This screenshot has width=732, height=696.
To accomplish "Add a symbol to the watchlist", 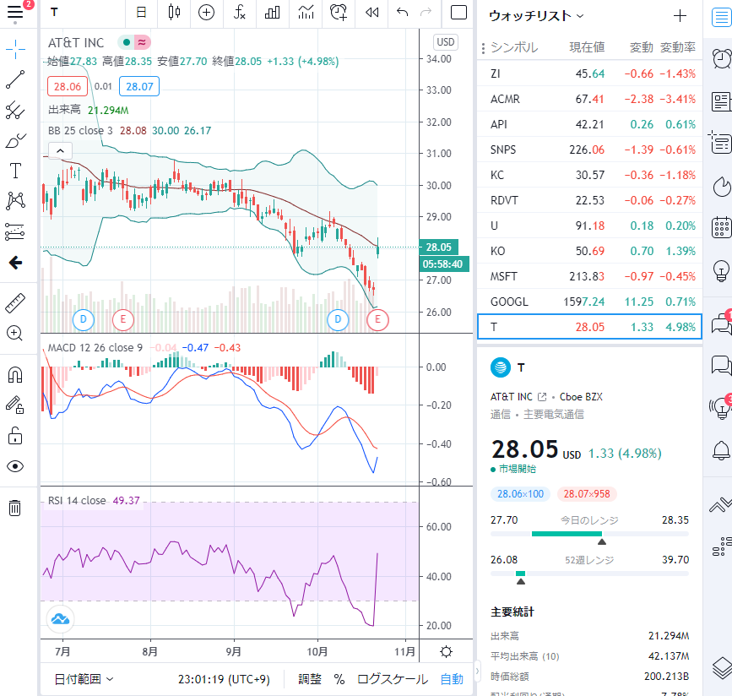I will pyautogui.click(x=680, y=16).
